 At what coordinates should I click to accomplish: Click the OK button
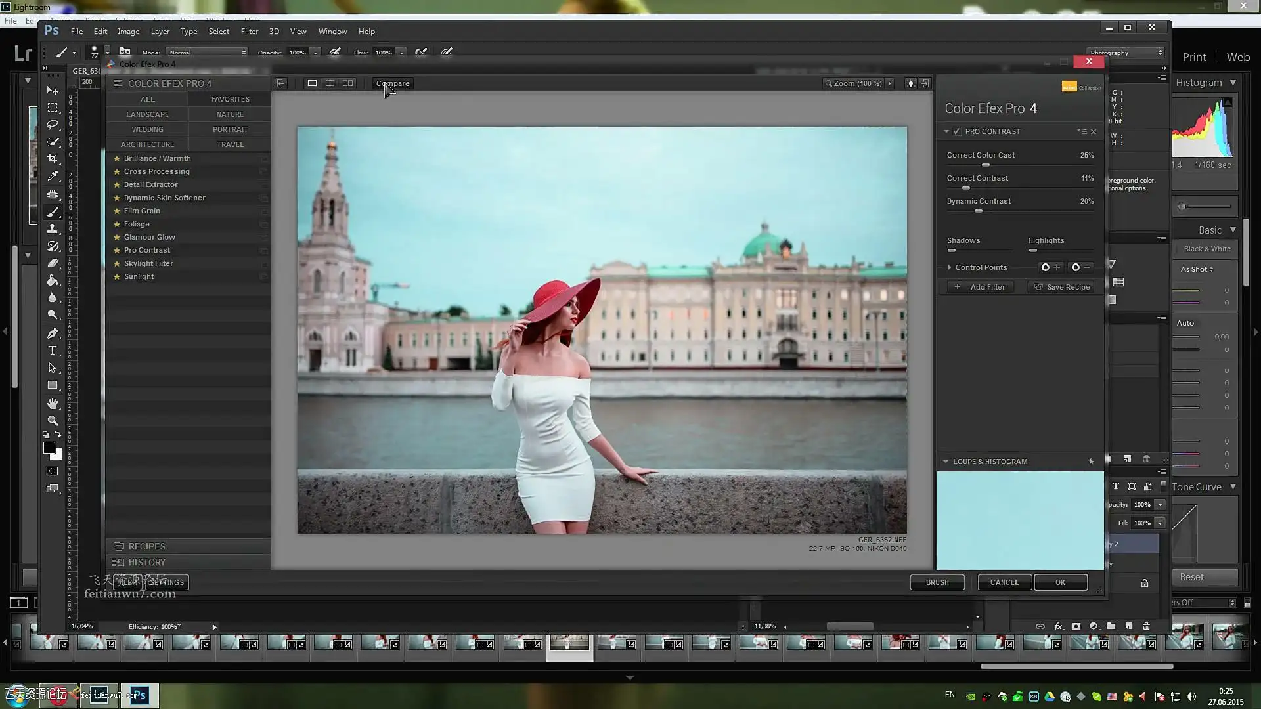[1060, 582]
